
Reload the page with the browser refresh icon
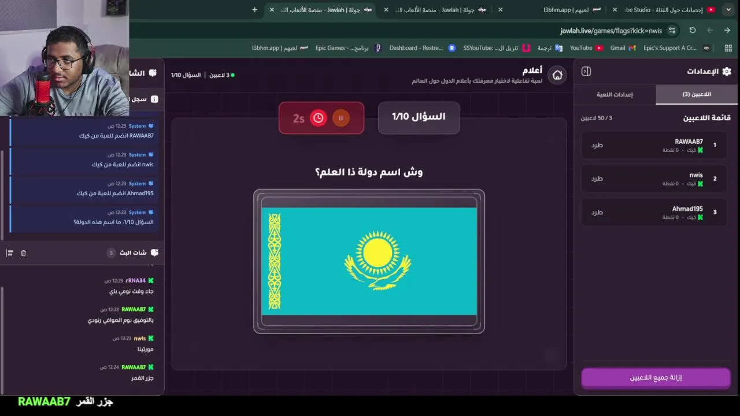click(693, 31)
